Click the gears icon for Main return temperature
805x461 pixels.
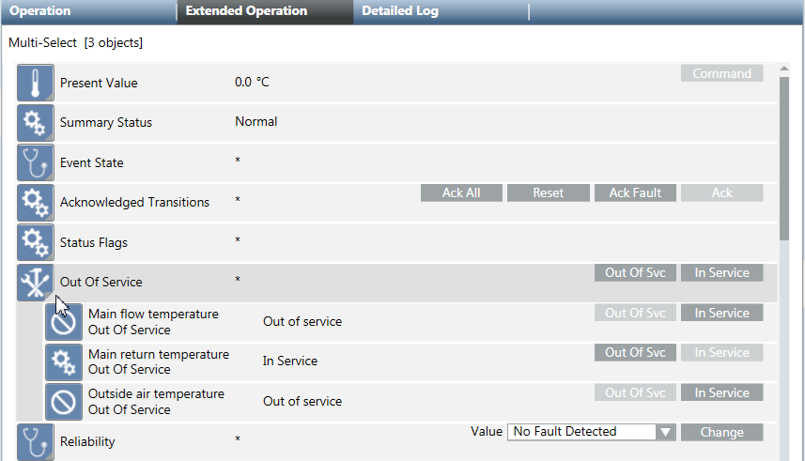tap(63, 361)
